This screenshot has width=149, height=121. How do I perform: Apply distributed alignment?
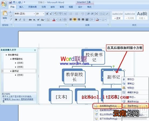click(87, 20)
